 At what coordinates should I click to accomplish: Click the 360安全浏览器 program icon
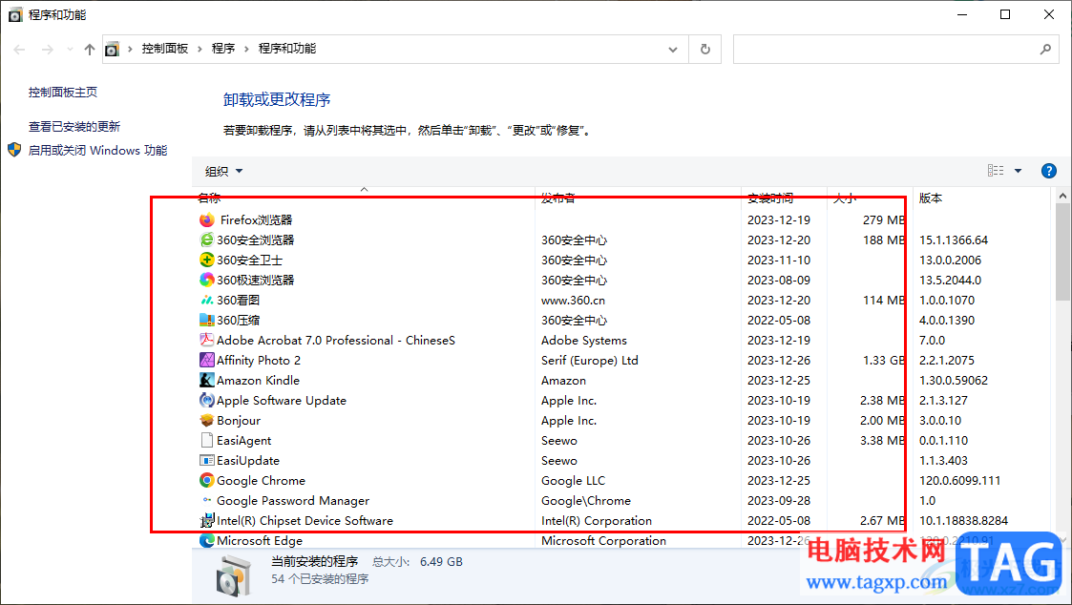pos(206,240)
